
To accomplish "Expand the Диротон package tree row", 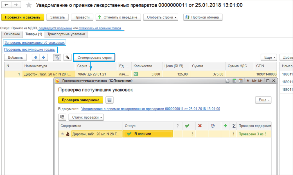I will click(62, 134).
